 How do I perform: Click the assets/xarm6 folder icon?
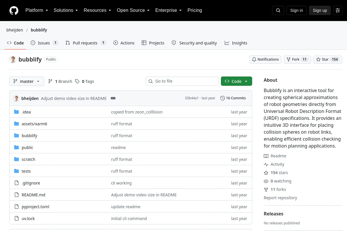coord(16,124)
